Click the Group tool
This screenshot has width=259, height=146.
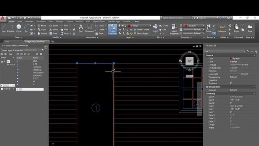pyautogui.click(x=209, y=28)
